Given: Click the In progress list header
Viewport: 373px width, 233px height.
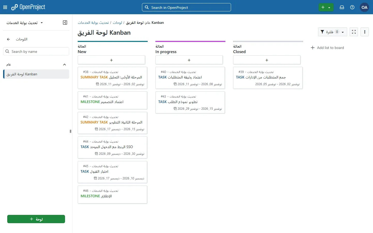Looking at the screenshot, I should click(x=166, y=52).
